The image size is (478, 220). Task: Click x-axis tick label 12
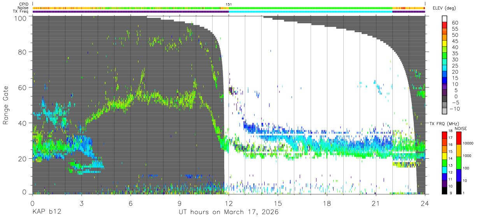point(229,203)
